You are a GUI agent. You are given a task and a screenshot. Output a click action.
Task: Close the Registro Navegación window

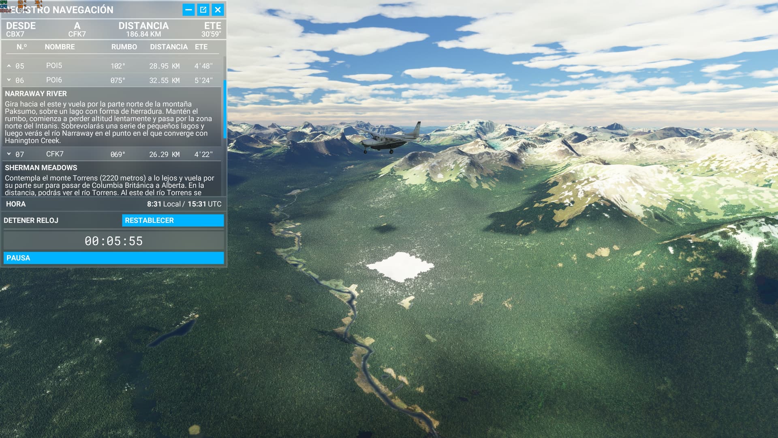point(218,10)
